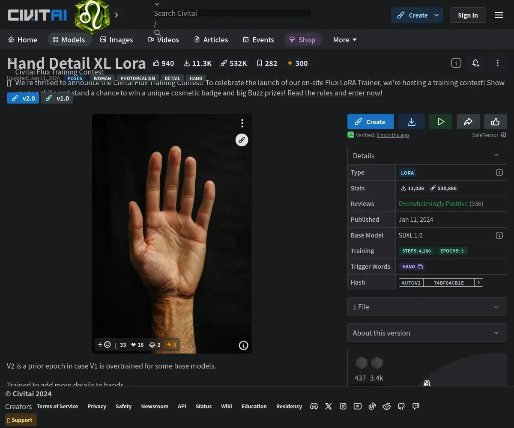Click the heart reaction showing 18
Image resolution: width=514 pixels, height=428 pixels.
[x=137, y=345]
